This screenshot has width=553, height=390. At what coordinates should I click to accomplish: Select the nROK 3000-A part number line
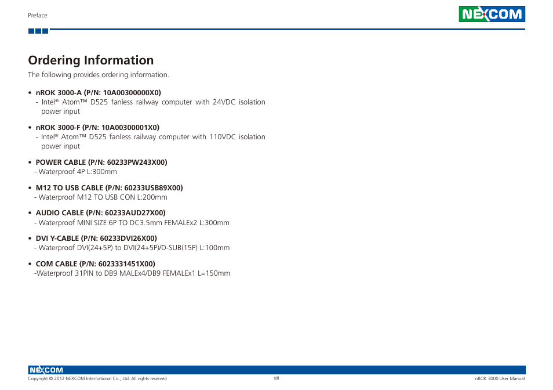tap(99, 93)
